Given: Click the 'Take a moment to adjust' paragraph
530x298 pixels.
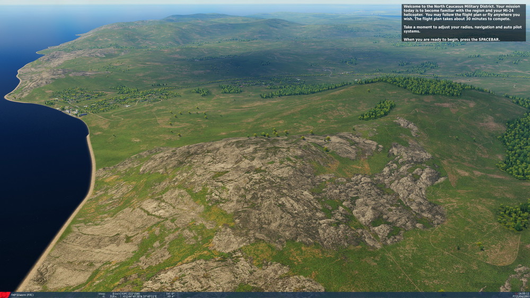Looking at the screenshot, I should [462, 29].
